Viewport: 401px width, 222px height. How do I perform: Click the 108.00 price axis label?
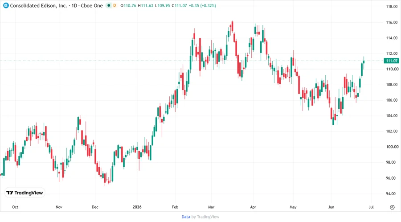pos(392,85)
